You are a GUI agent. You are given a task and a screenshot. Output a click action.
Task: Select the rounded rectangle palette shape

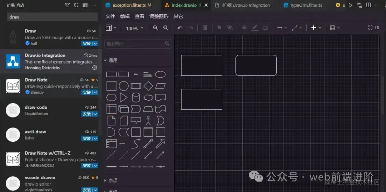click(124, 74)
